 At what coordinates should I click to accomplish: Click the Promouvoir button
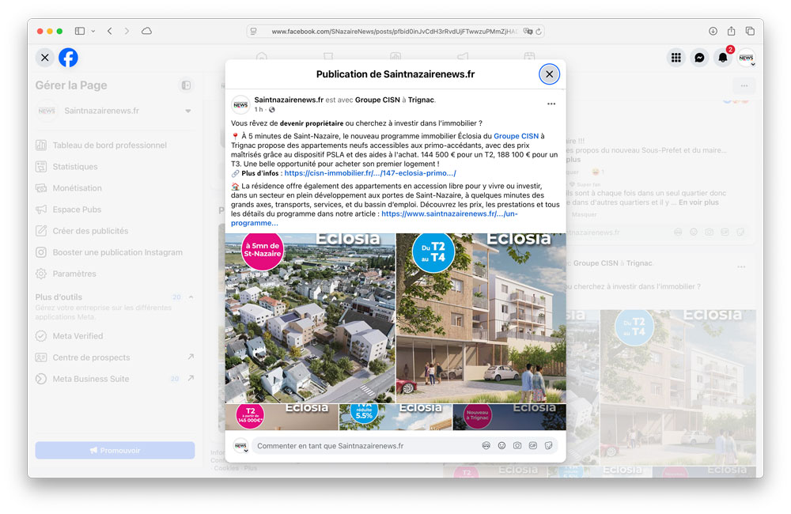pyautogui.click(x=115, y=451)
